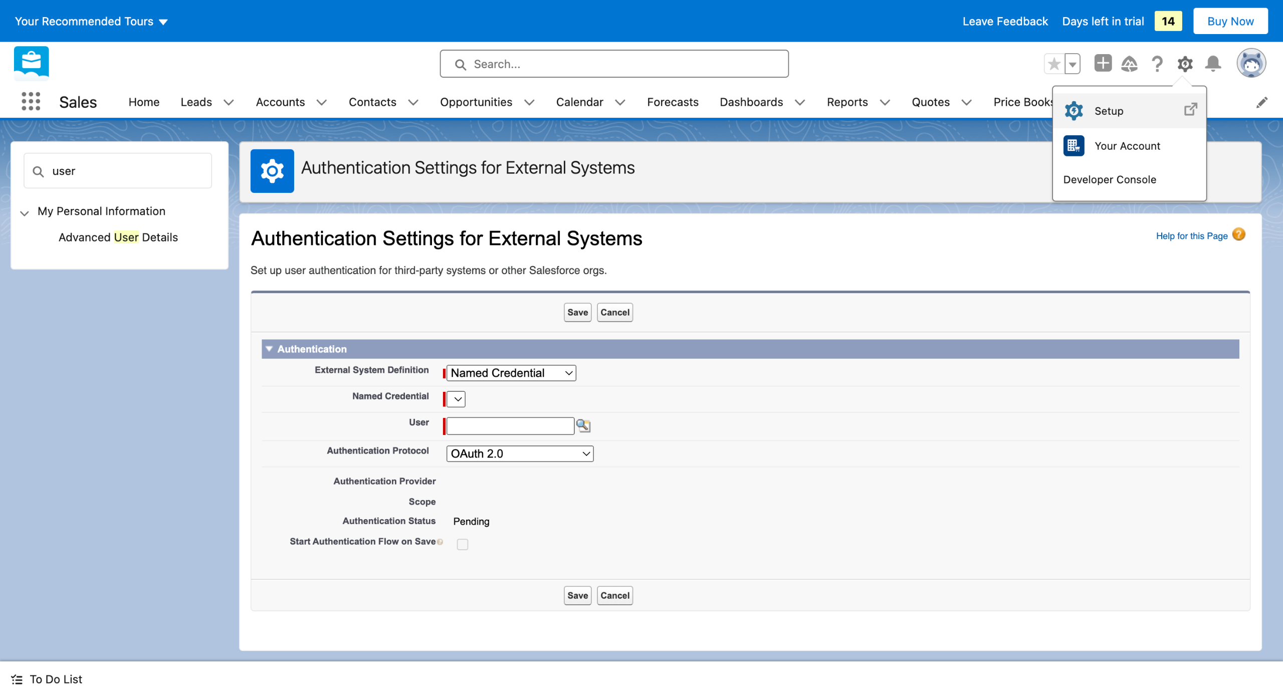Click the top Save button
Screen dimensions: 1283x696
[577, 312]
